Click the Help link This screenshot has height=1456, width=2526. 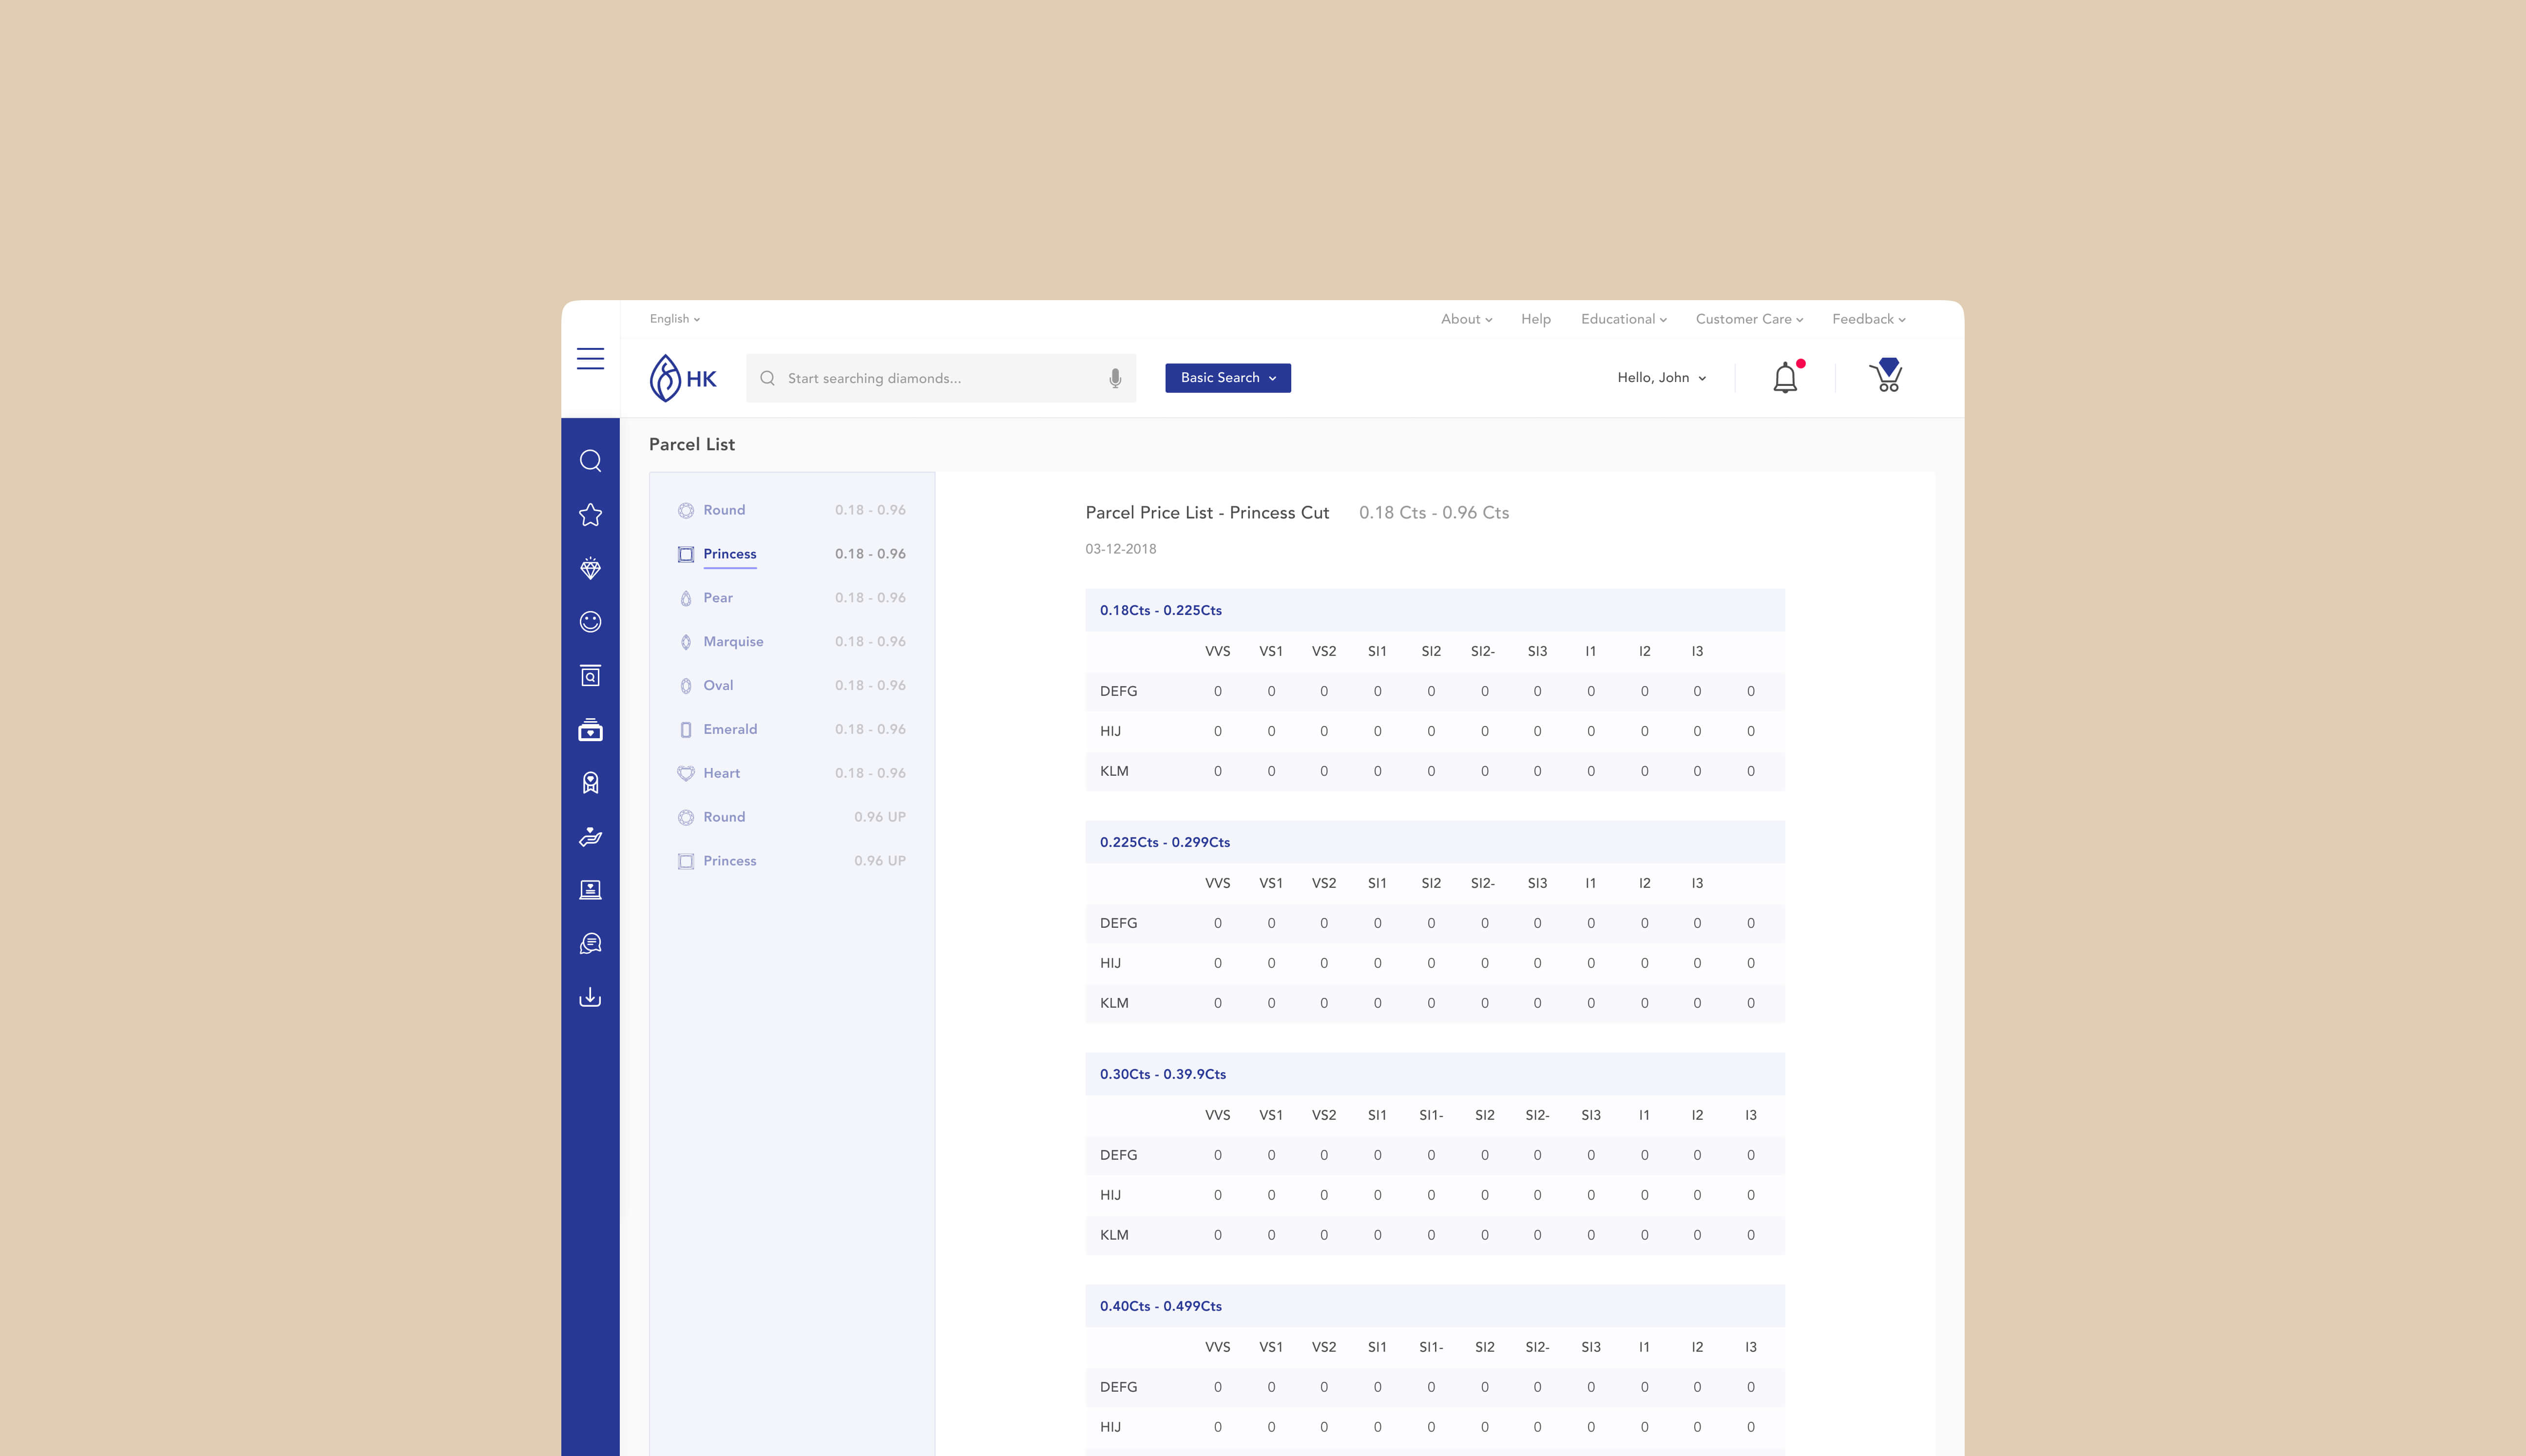pos(1535,319)
